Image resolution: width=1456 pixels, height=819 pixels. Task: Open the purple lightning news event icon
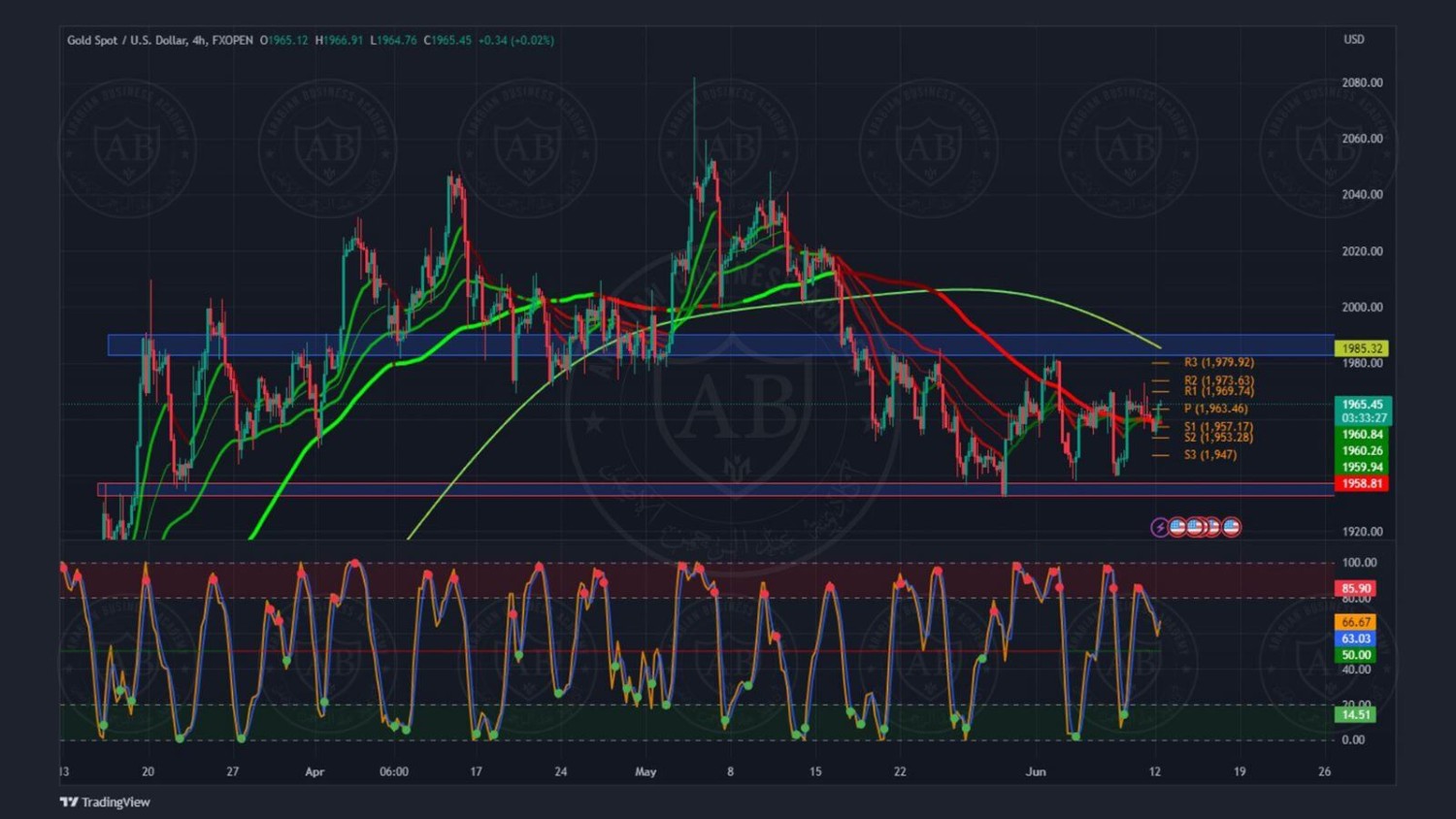click(1160, 527)
